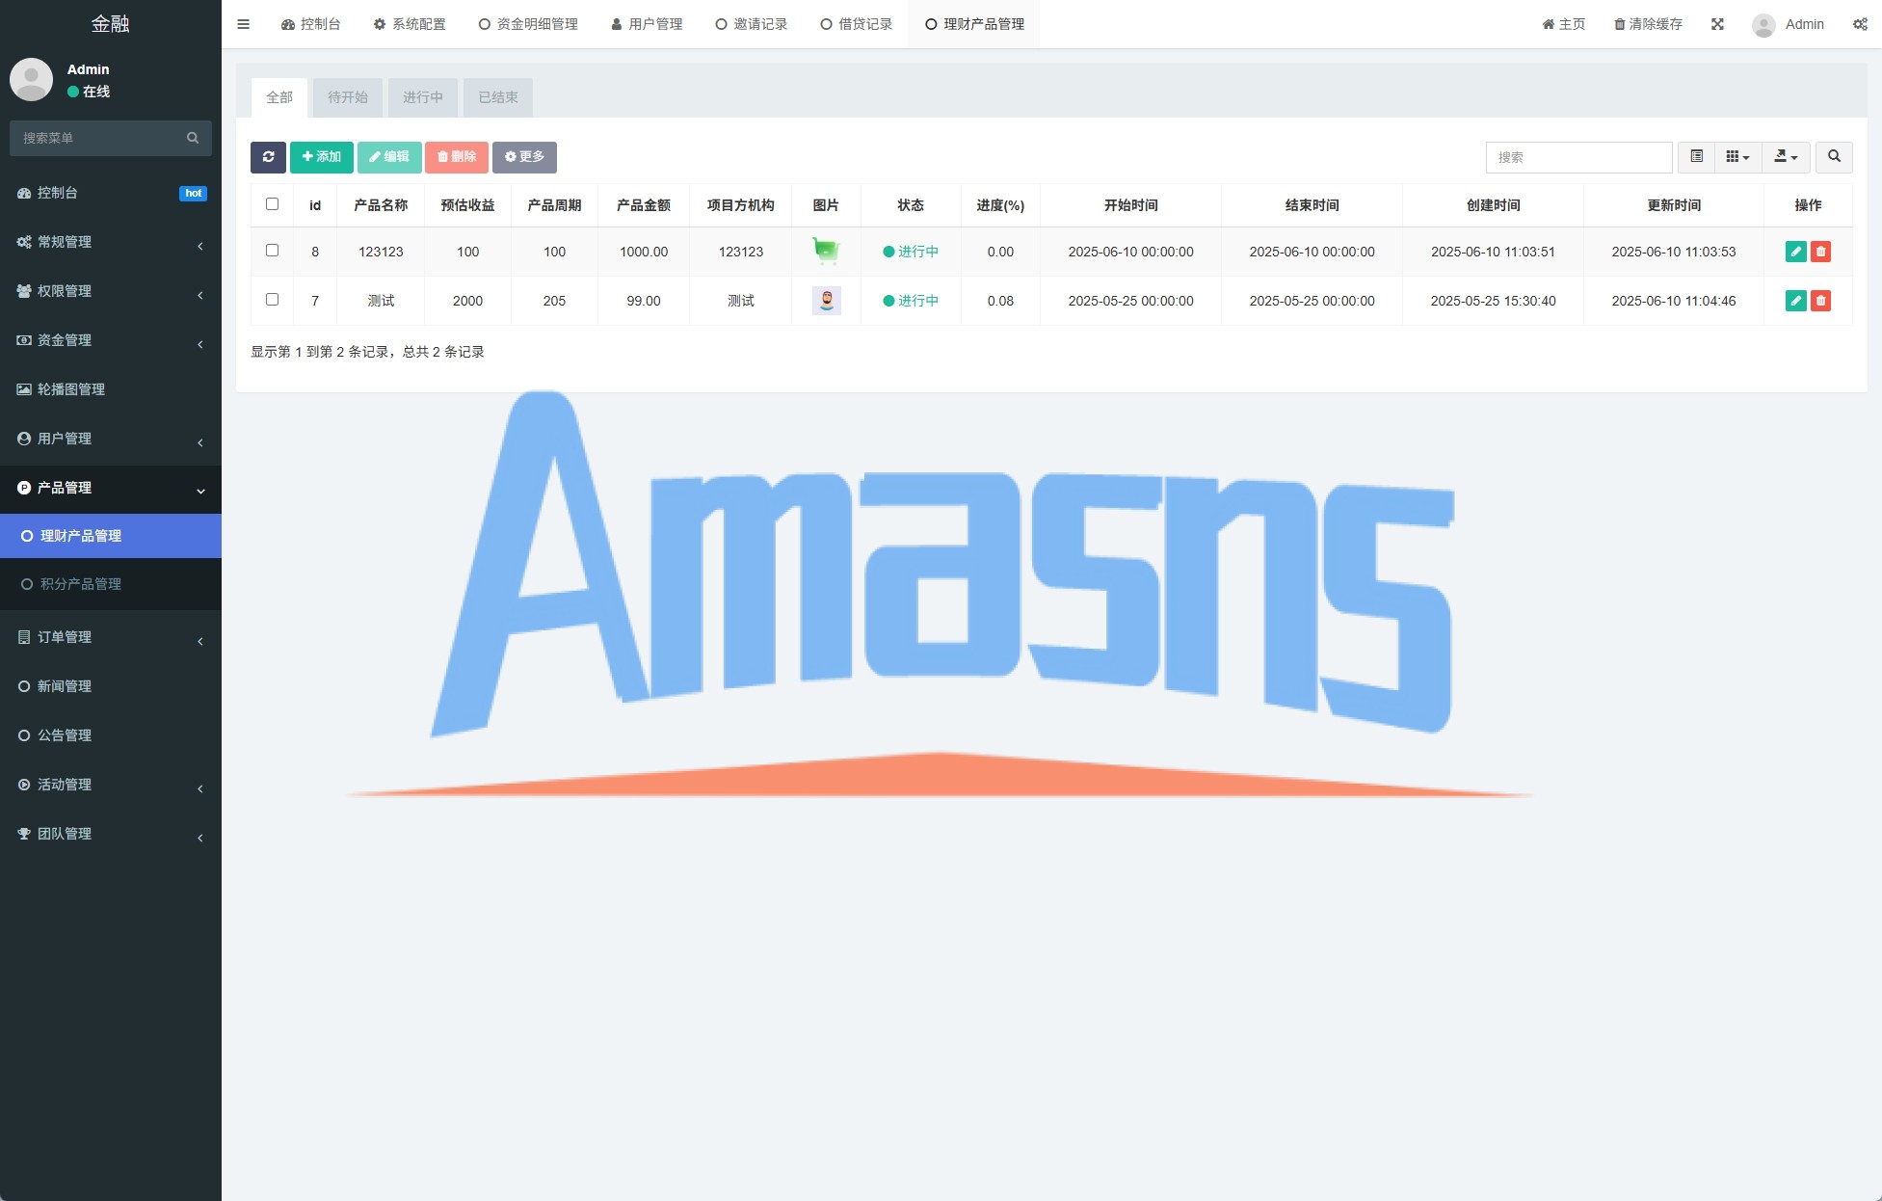Open the export data dropdown
Screen dimensions: 1882x1201
1786,157
